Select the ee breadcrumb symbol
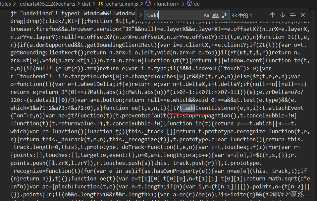The width and height of the screenshot is (317, 201). (197, 4)
